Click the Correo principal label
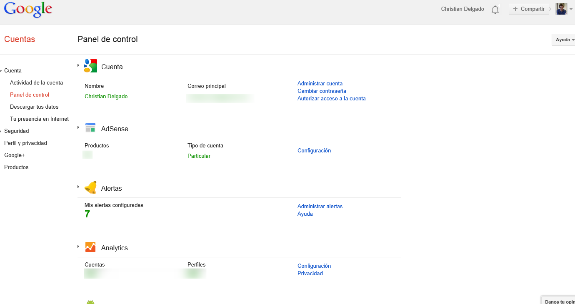 click(207, 86)
